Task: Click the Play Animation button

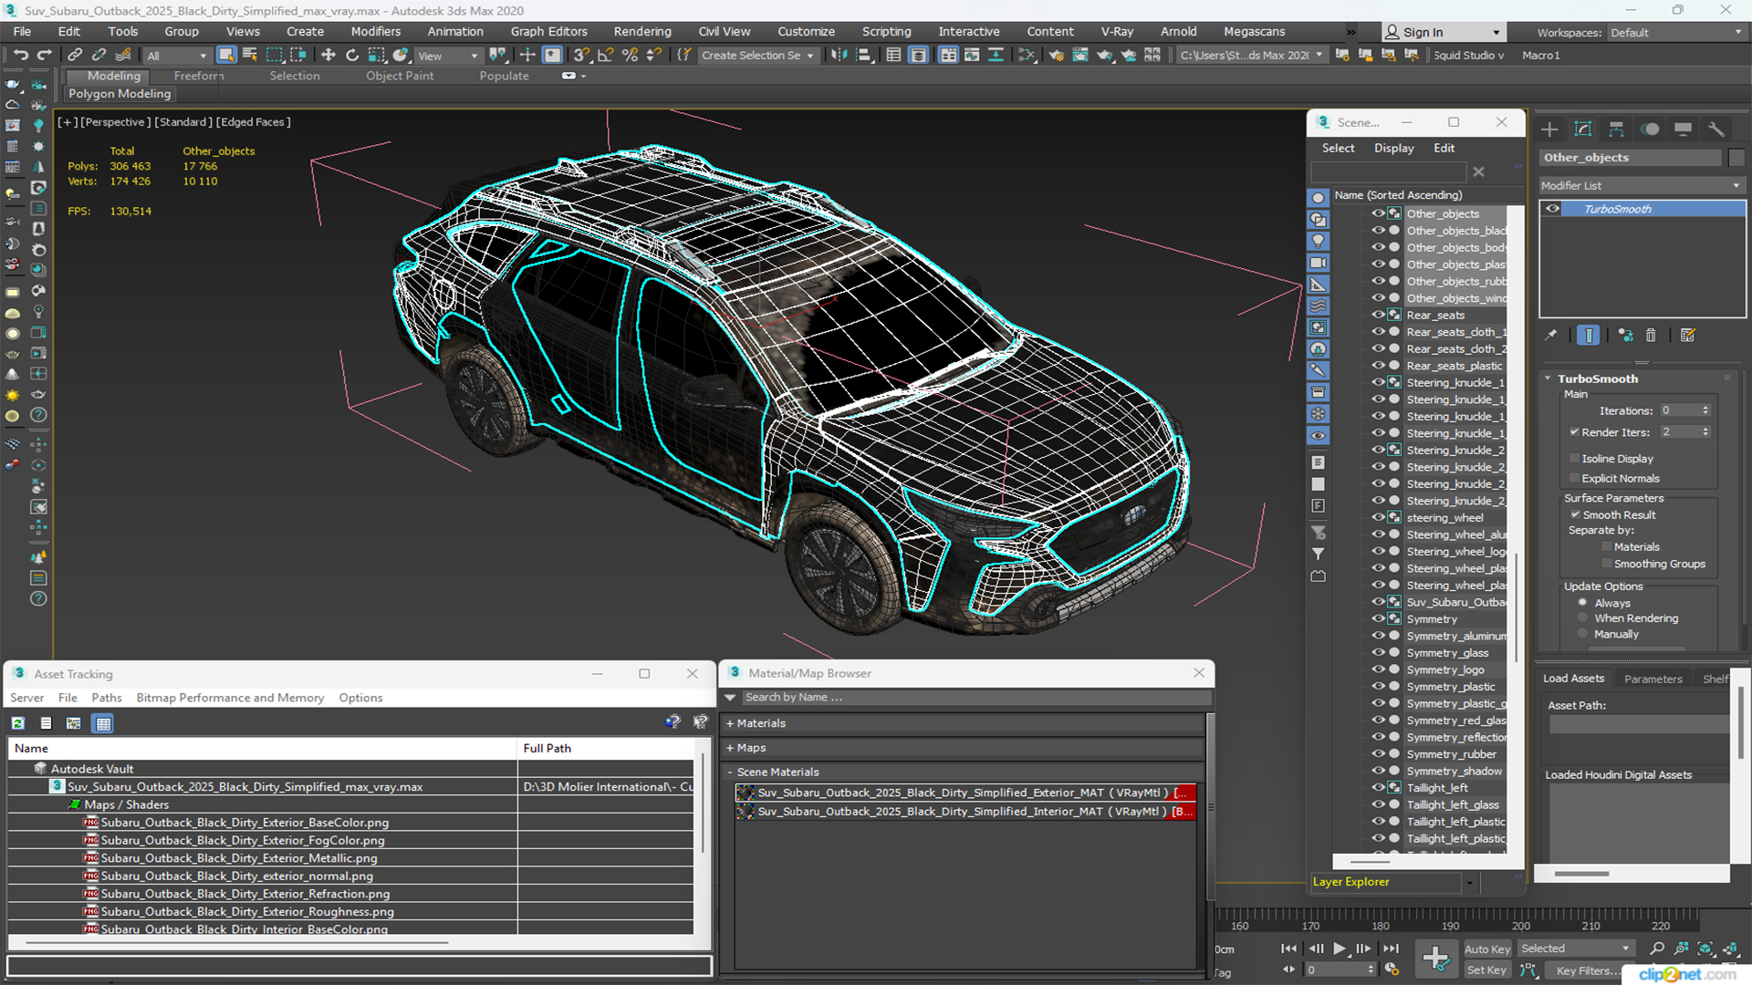Action: [1340, 949]
